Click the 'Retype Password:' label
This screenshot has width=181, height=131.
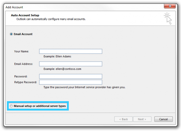coord(26,82)
